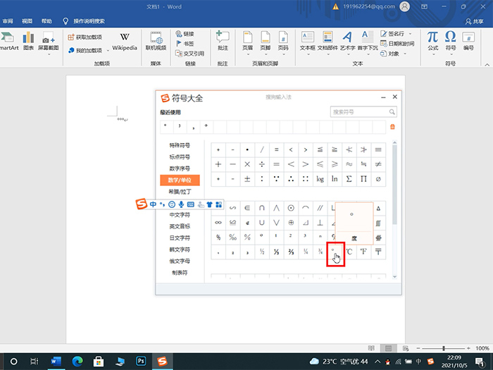Screen dimensions: 493x370
Task: Open the 页眉 header dropdown
Action: [248, 55]
